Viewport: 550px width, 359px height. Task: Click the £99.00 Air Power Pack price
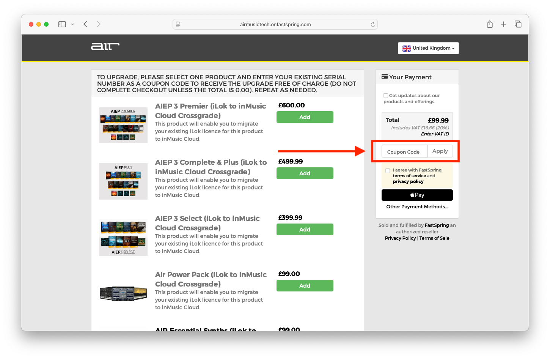tap(289, 274)
